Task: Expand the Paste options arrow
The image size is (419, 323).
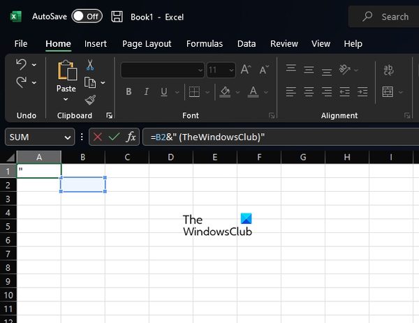Action: (66, 100)
